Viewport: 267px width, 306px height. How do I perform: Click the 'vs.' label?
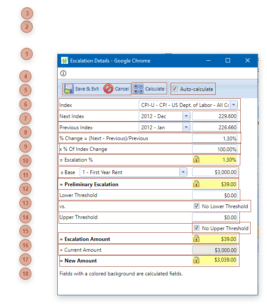pos(62,206)
